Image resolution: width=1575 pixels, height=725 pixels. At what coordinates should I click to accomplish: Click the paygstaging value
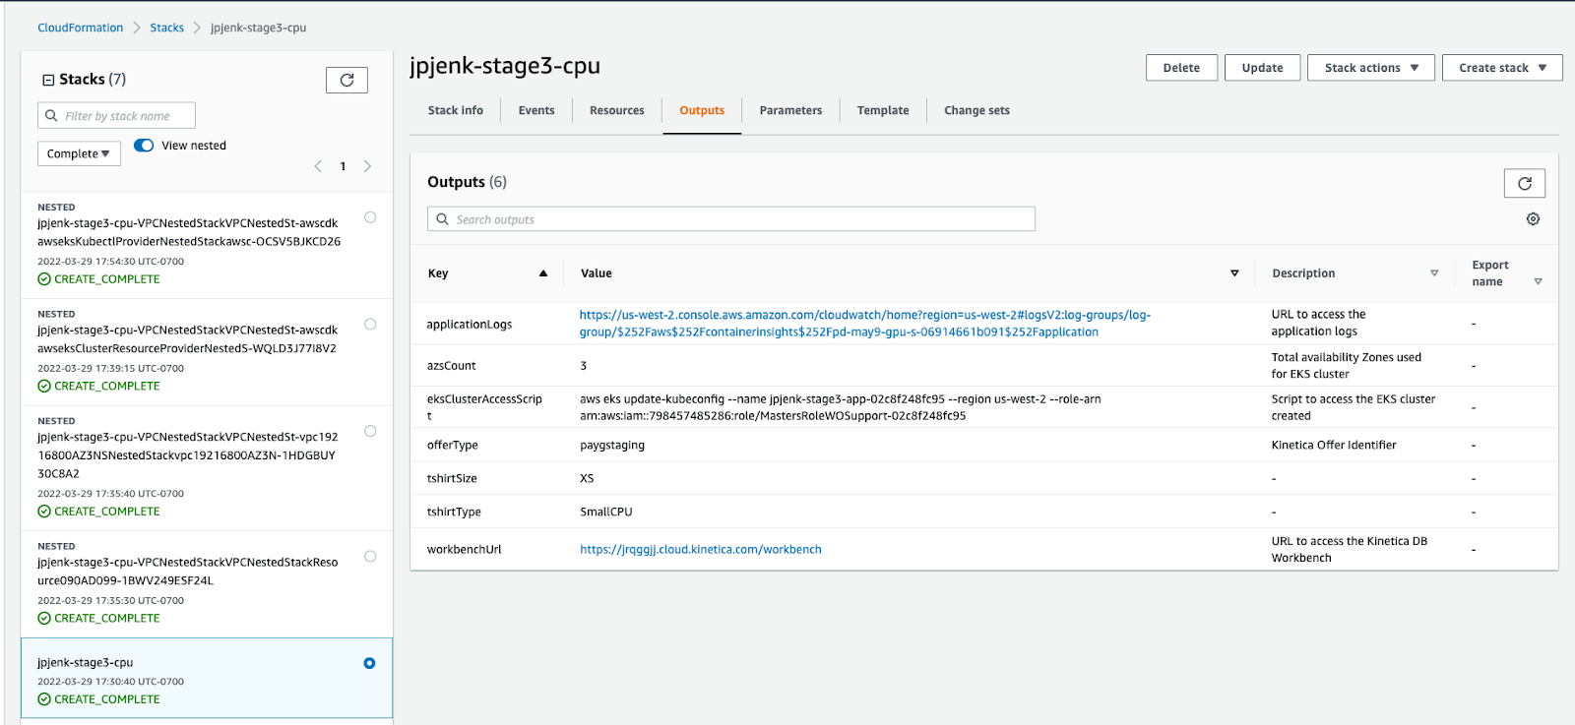click(612, 446)
